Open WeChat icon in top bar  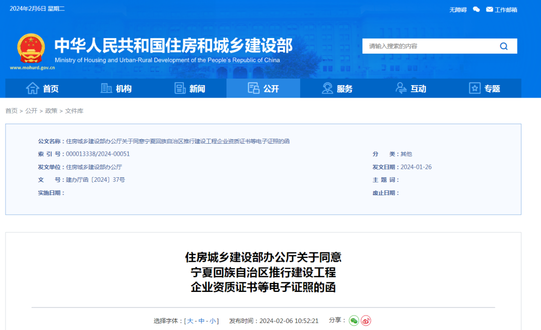[x=476, y=10]
